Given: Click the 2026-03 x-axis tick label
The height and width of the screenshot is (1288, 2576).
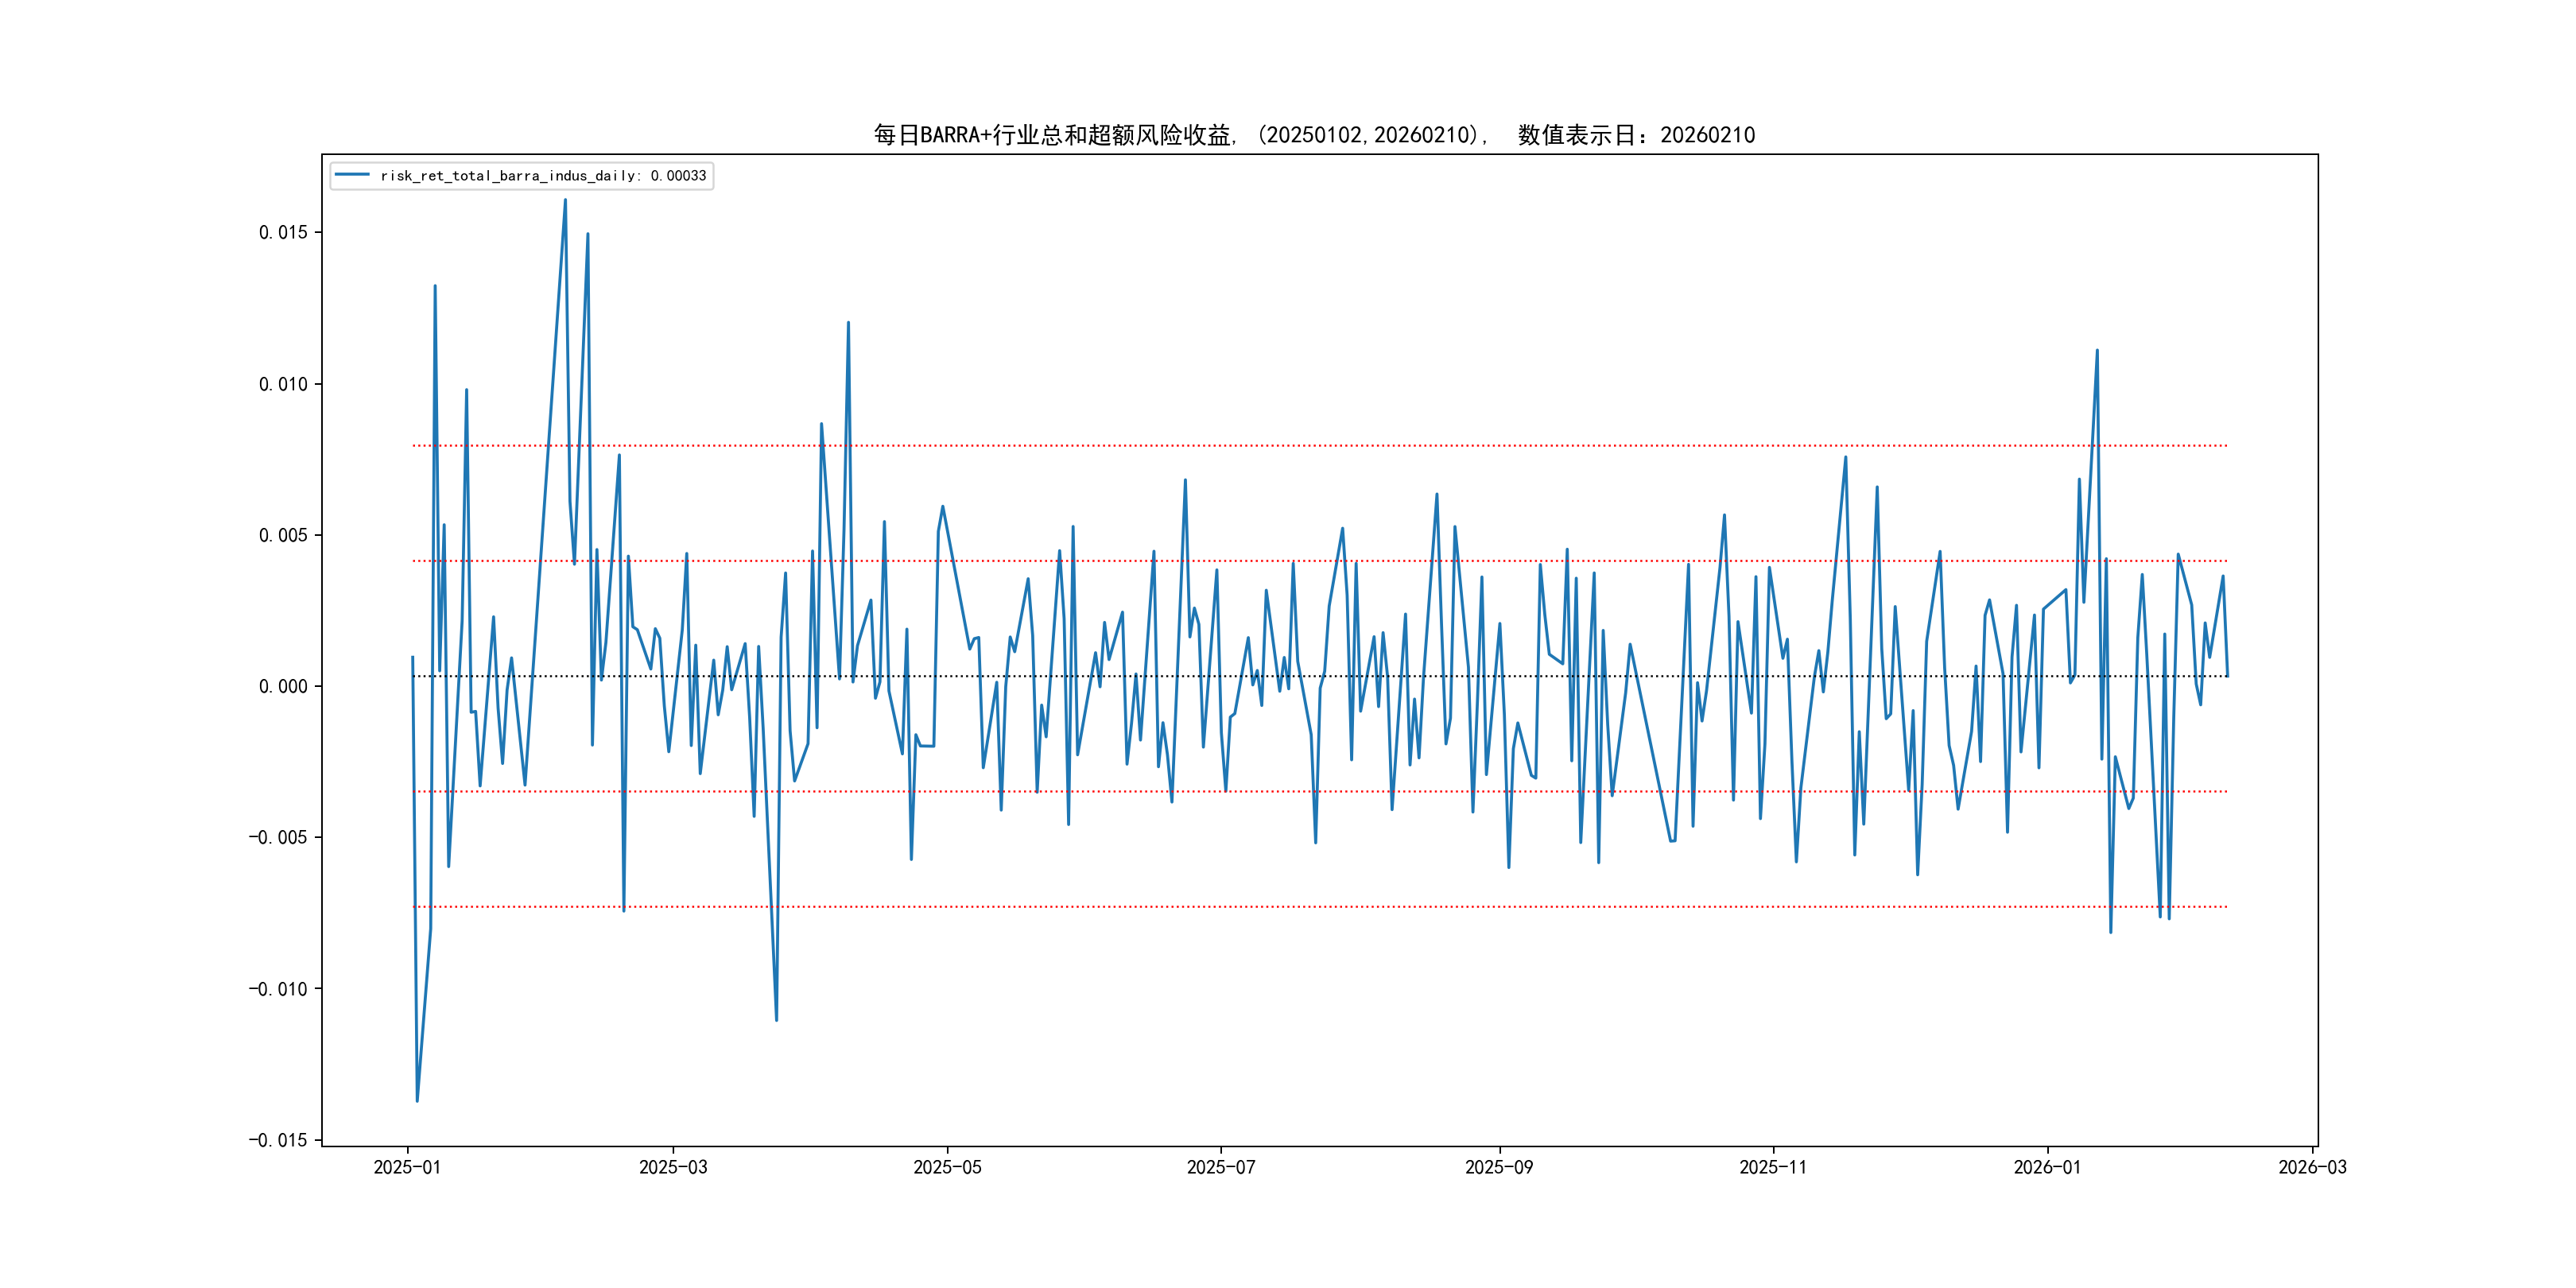Looking at the screenshot, I should click(x=2311, y=1167).
